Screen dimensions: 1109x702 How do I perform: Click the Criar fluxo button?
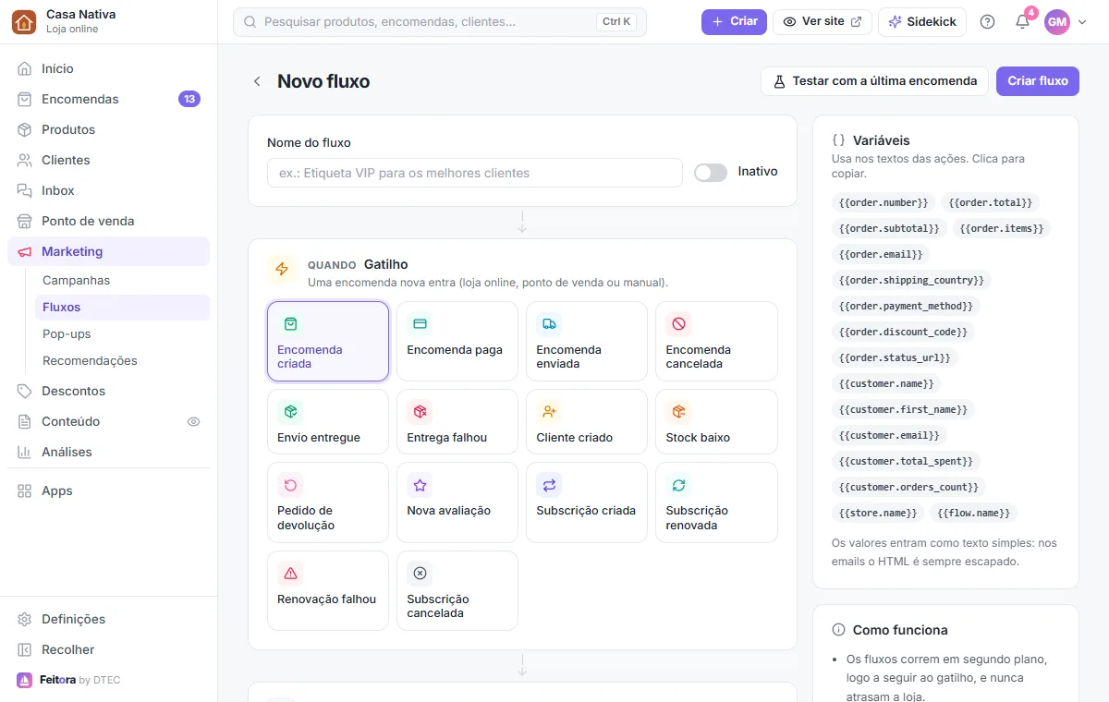1038,81
